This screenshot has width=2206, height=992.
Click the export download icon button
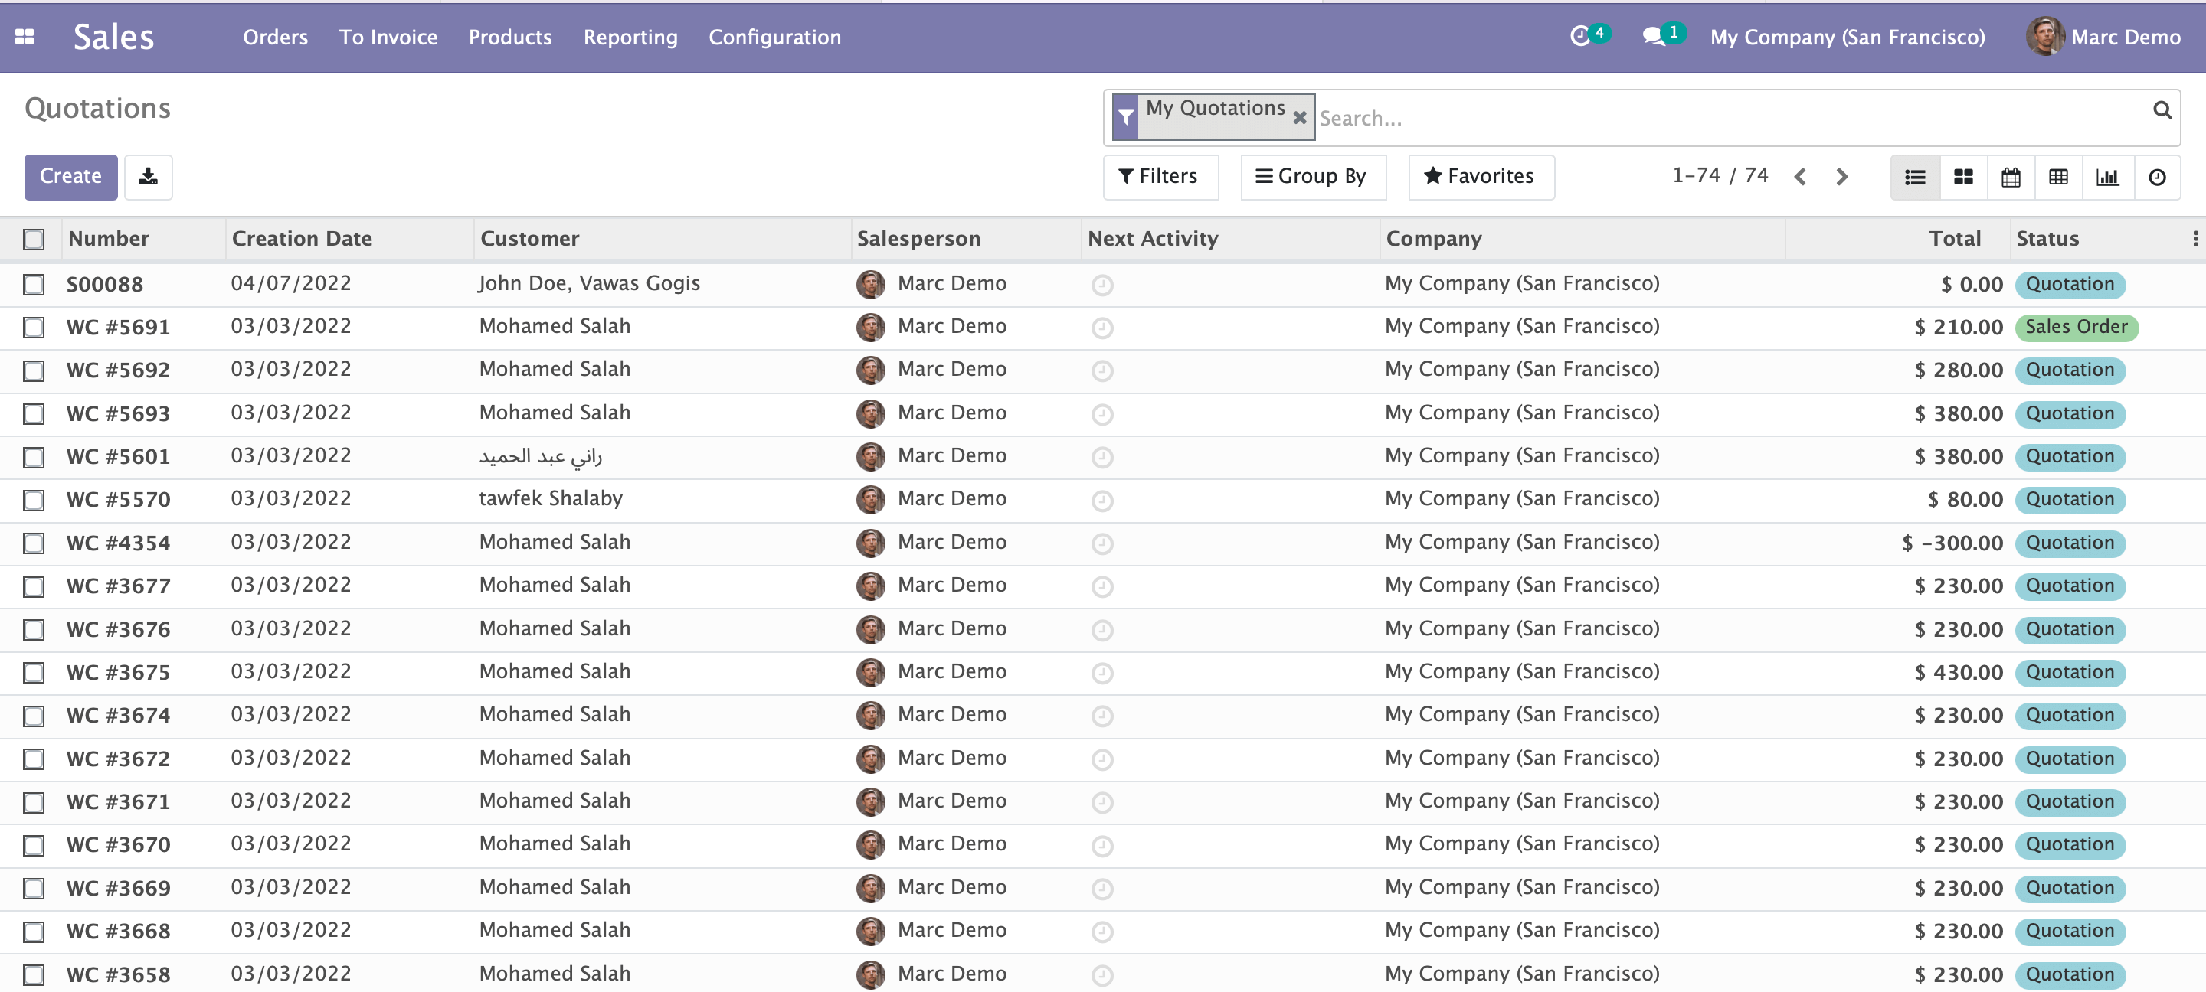click(x=148, y=176)
